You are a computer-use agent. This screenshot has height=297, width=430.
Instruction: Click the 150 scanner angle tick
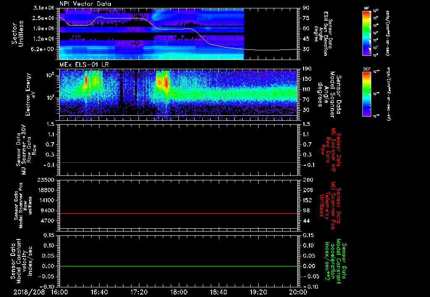pyautogui.click(x=307, y=79)
